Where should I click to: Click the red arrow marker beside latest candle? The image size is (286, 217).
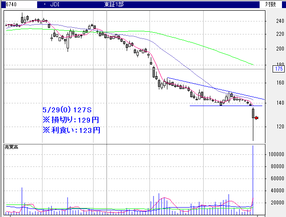tap(256, 118)
